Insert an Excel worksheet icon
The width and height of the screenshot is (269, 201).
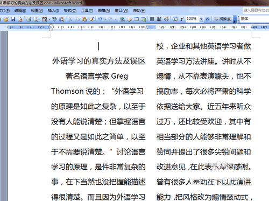[x=144, y=19]
